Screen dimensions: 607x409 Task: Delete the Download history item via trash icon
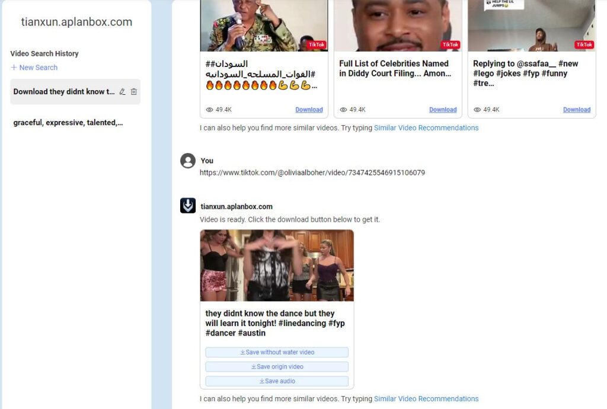(133, 92)
